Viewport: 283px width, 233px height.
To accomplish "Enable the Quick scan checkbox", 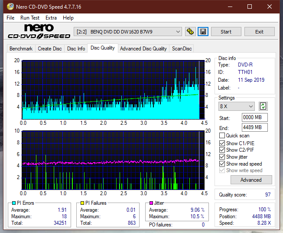I will [222, 136].
